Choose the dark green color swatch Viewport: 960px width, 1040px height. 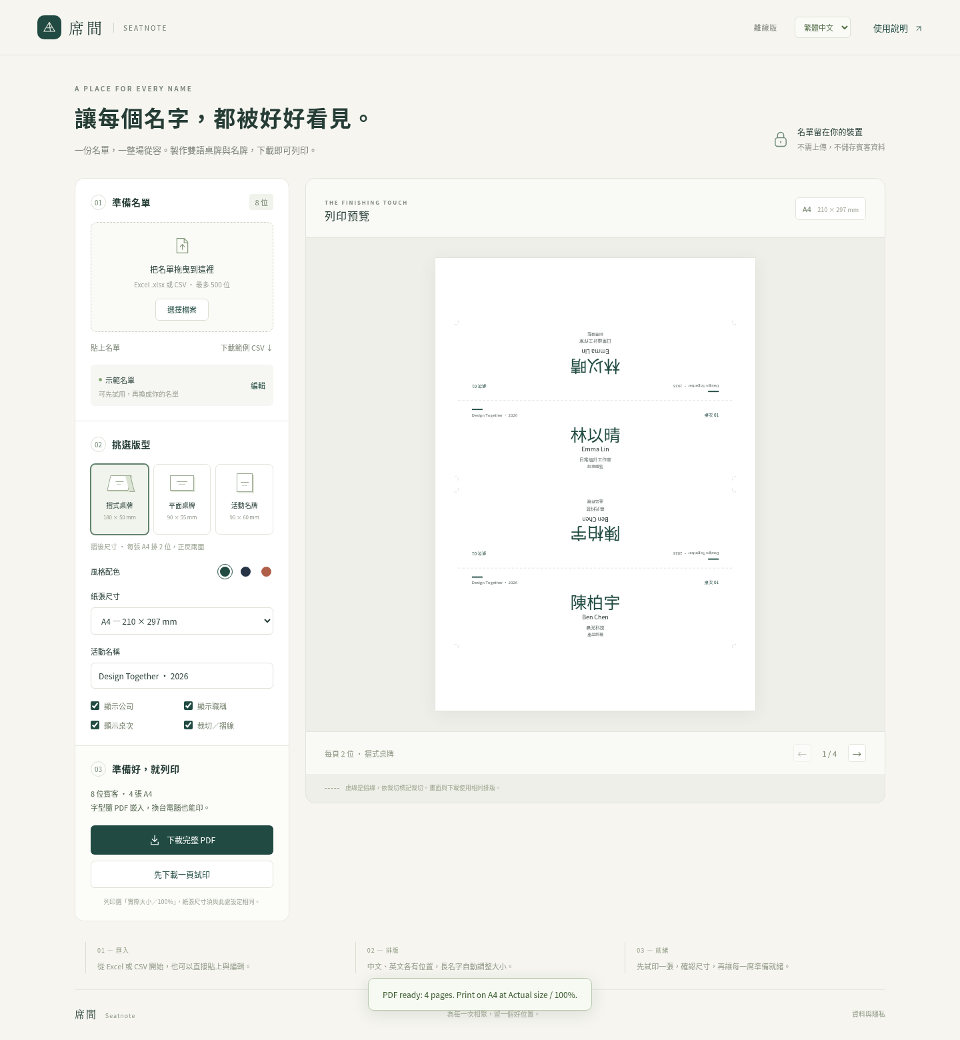225,572
